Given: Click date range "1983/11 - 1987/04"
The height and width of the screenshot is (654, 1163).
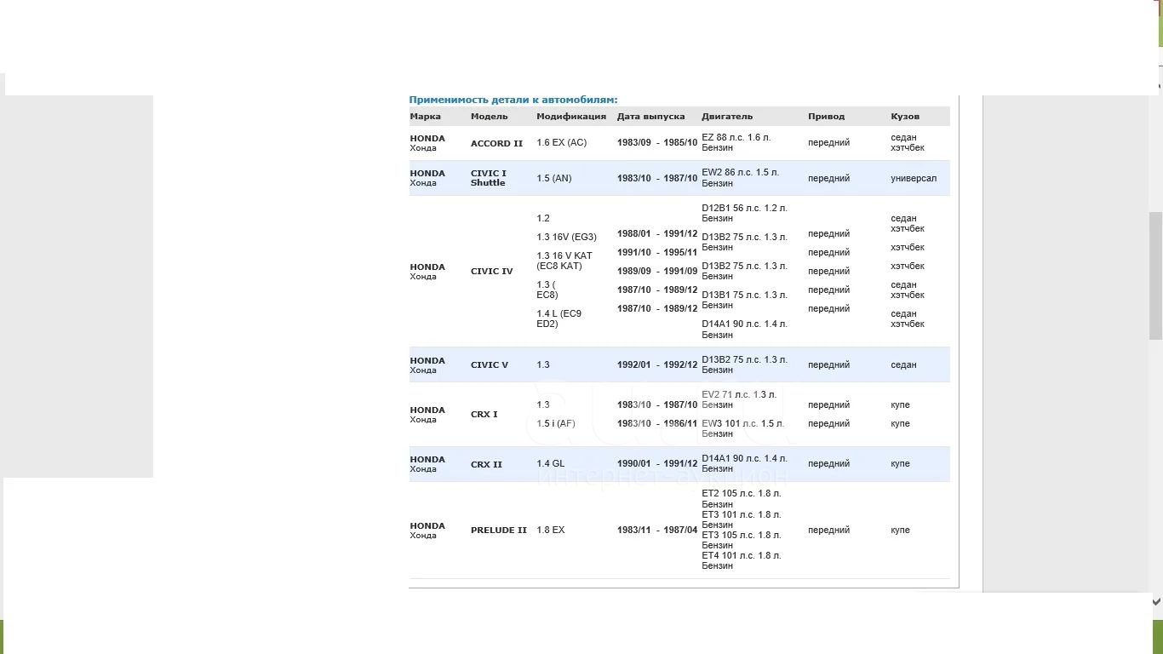Looking at the screenshot, I should pyautogui.click(x=656, y=530).
